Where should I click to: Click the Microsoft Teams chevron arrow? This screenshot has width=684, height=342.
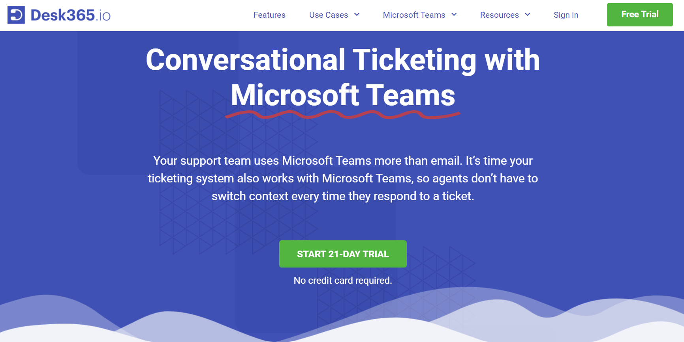coord(454,15)
